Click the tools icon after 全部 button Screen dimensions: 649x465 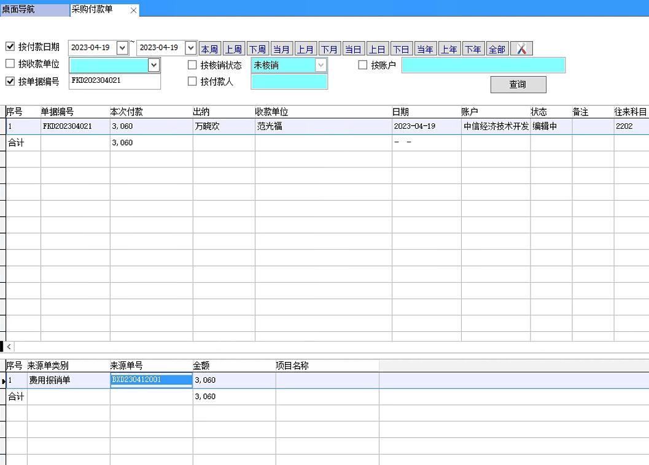(x=521, y=49)
